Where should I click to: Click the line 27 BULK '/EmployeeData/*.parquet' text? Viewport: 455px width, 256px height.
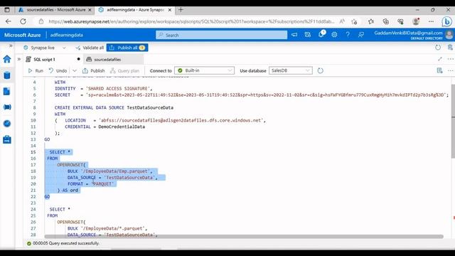tap(107, 228)
